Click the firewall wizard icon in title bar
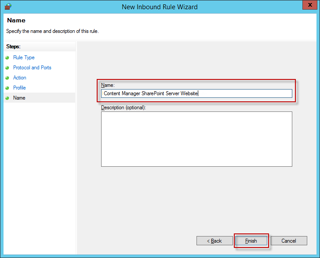Screen dimensions: 320x258 click(7, 7)
